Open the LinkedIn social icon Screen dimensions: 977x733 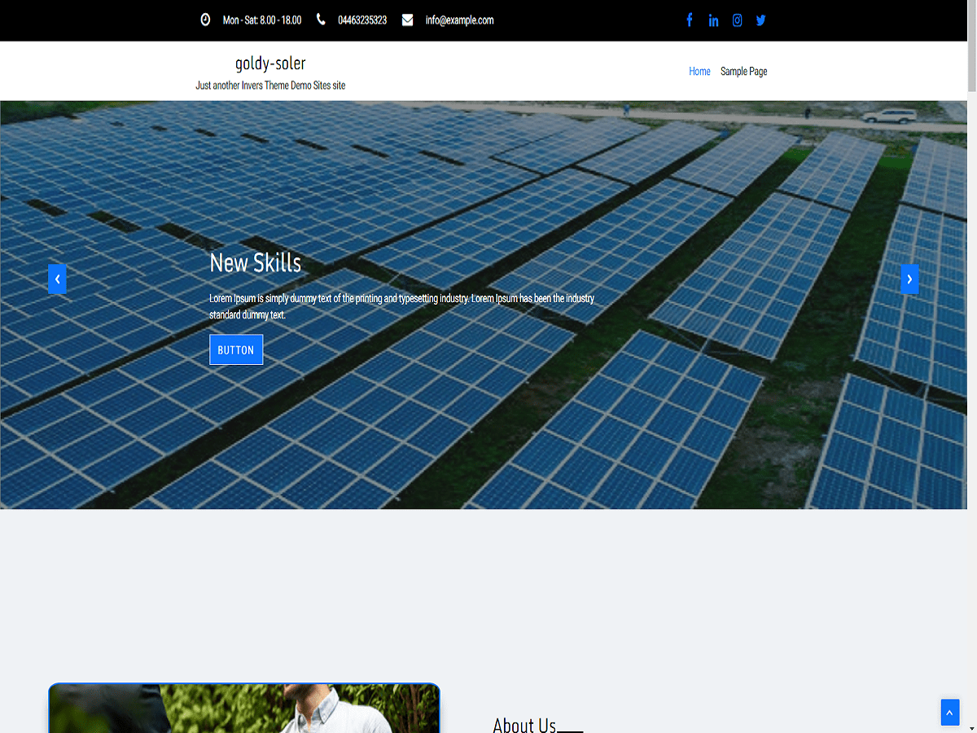point(713,20)
